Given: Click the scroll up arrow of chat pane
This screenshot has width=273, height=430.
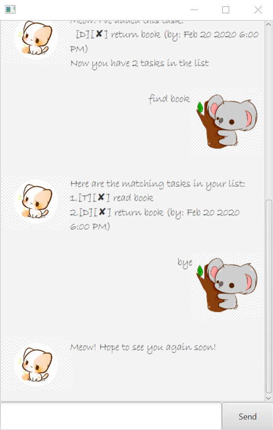Looking at the screenshot, I should 268,24.
